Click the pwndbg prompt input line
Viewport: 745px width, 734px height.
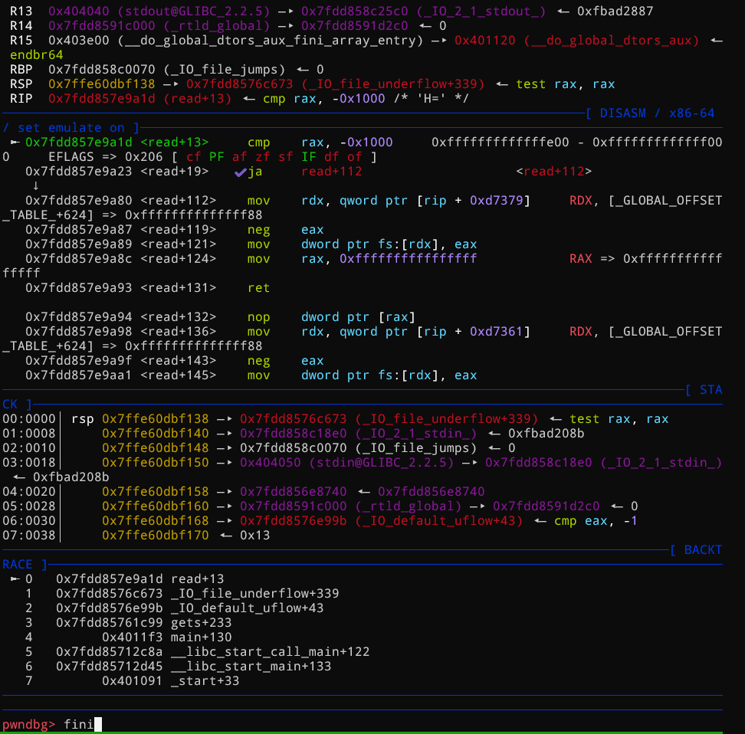(361, 725)
